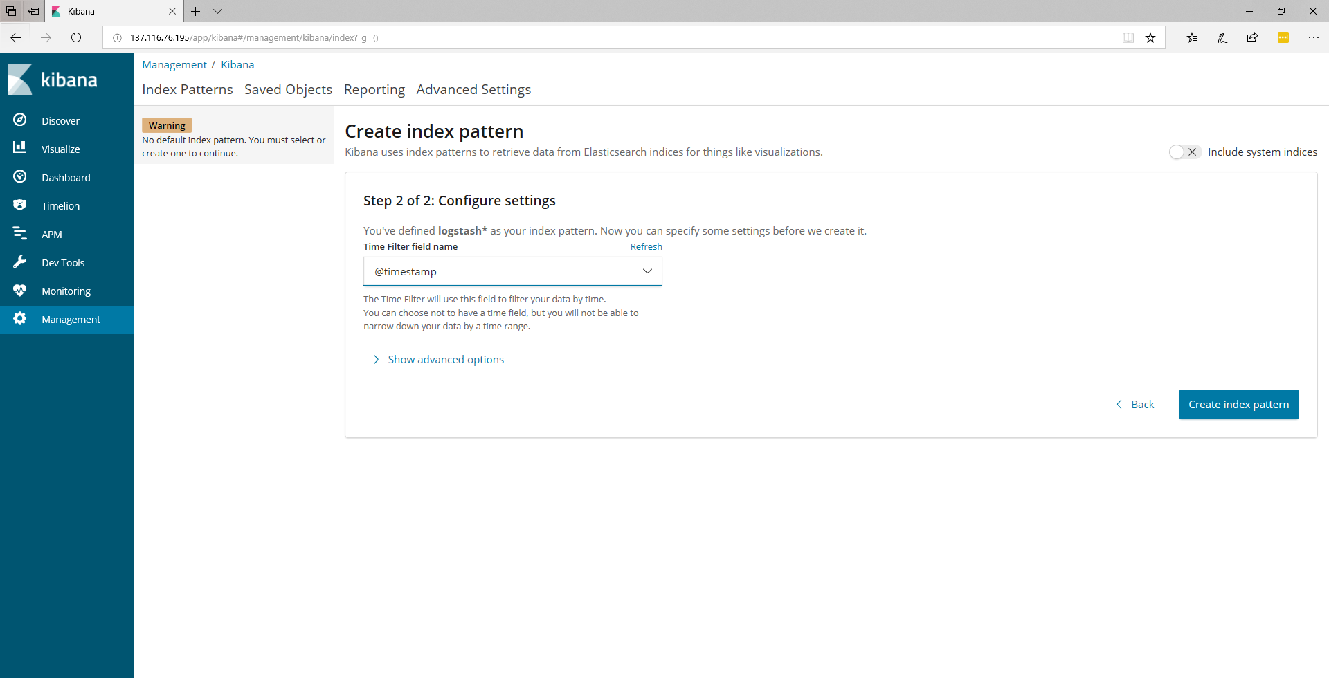The image size is (1329, 678).
Task: Open Dashboard via its gauge icon
Action: [20, 176]
